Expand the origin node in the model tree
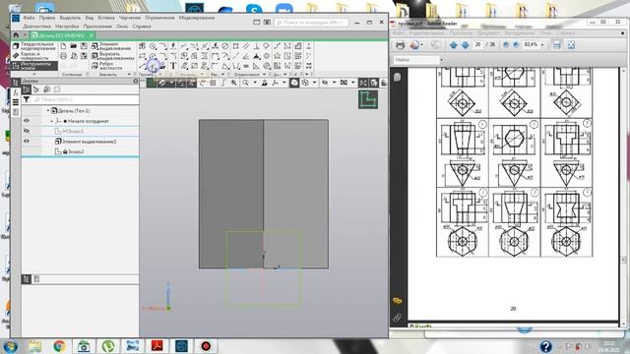Image resolution: width=630 pixels, height=354 pixels. (x=52, y=121)
